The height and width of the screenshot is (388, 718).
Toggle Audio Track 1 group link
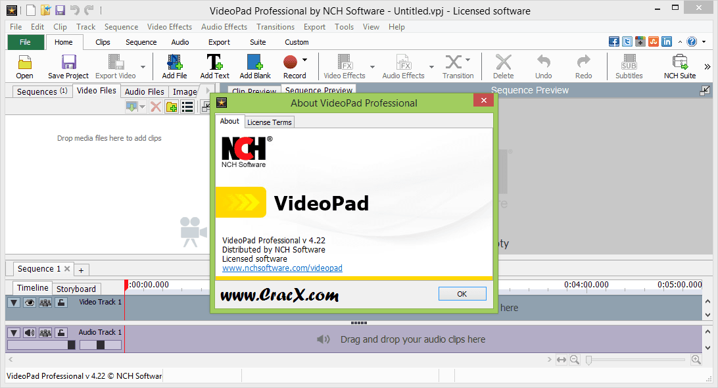tap(45, 333)
